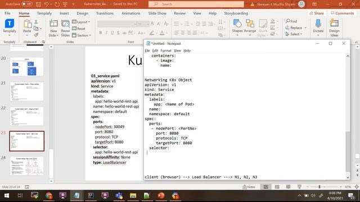Start Slide Show from status bar

tap(299, 187)
